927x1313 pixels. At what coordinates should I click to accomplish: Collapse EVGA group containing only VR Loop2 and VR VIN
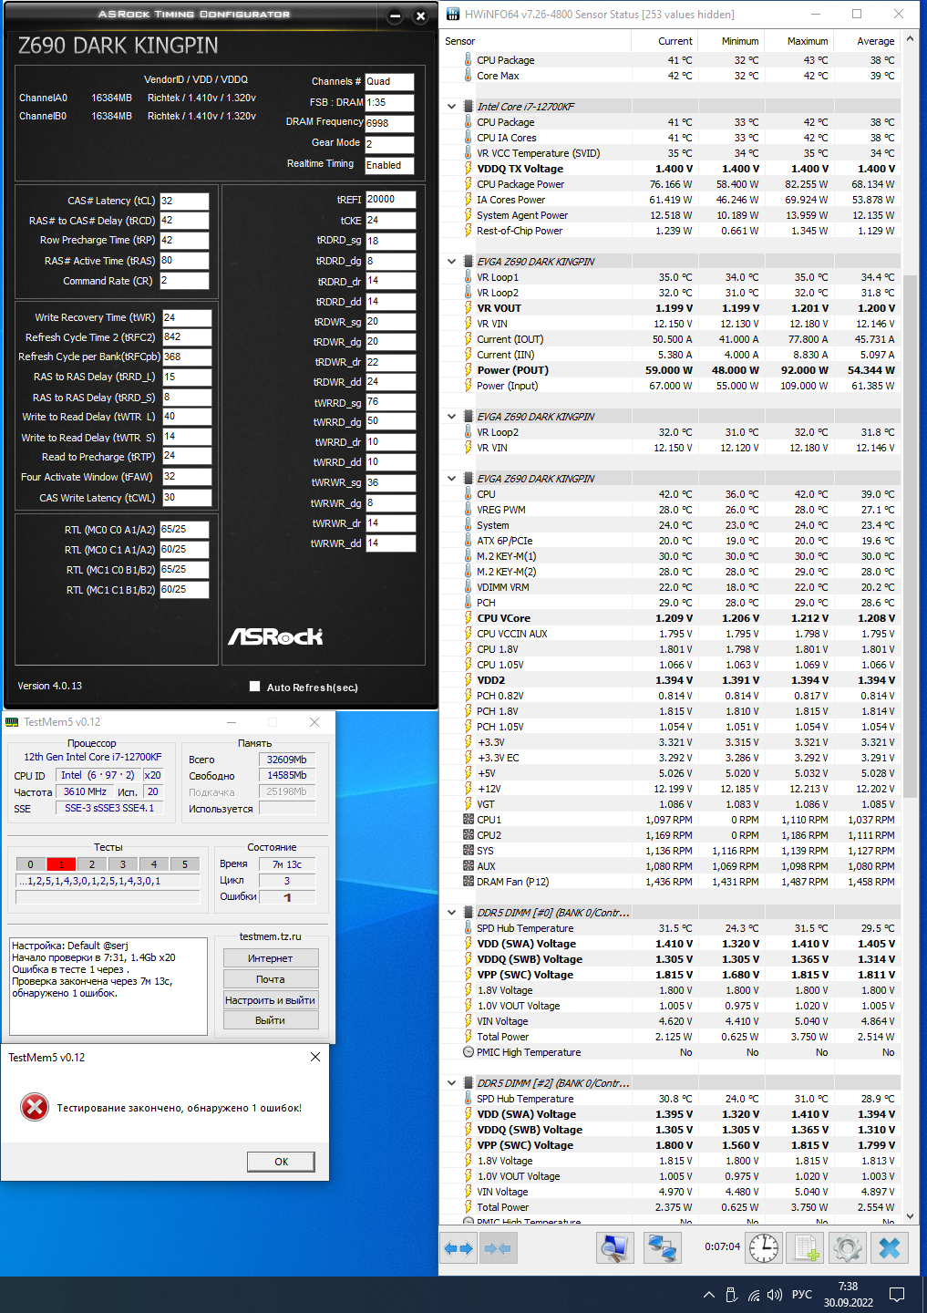452,417
